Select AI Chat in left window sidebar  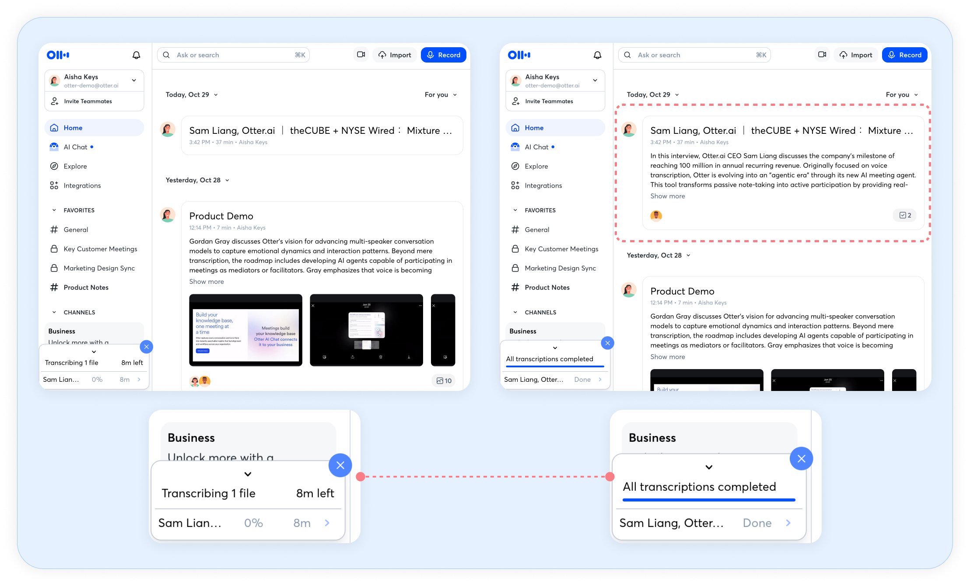tap(94, 147)
